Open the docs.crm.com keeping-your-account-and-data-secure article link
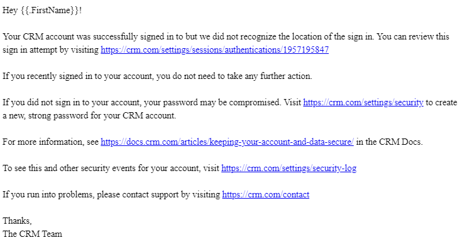 point(227,142)
